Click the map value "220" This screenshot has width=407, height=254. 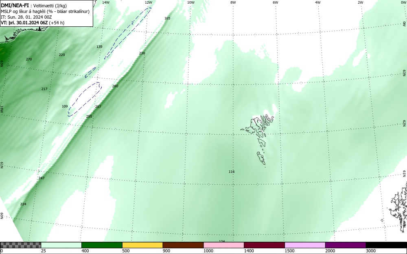62,55
